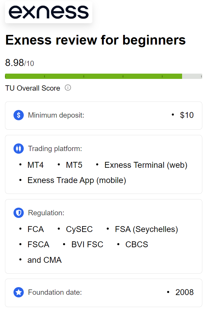The height and width of the screenshot is (310, 207).
Task: Click the green score progress bar
Action: coord(94,76)
